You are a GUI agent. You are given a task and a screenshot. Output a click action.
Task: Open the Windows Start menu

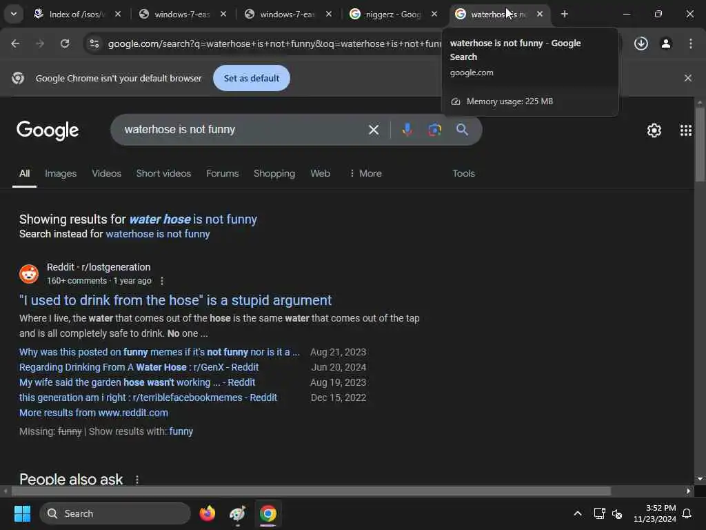coord(22,513)
